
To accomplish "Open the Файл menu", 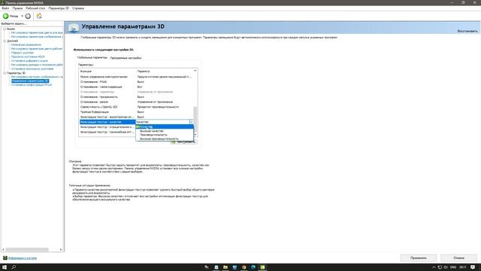I will [5, 8].
